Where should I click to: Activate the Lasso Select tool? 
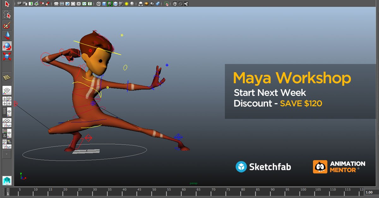pyautogui.click(x=7, y=15)
